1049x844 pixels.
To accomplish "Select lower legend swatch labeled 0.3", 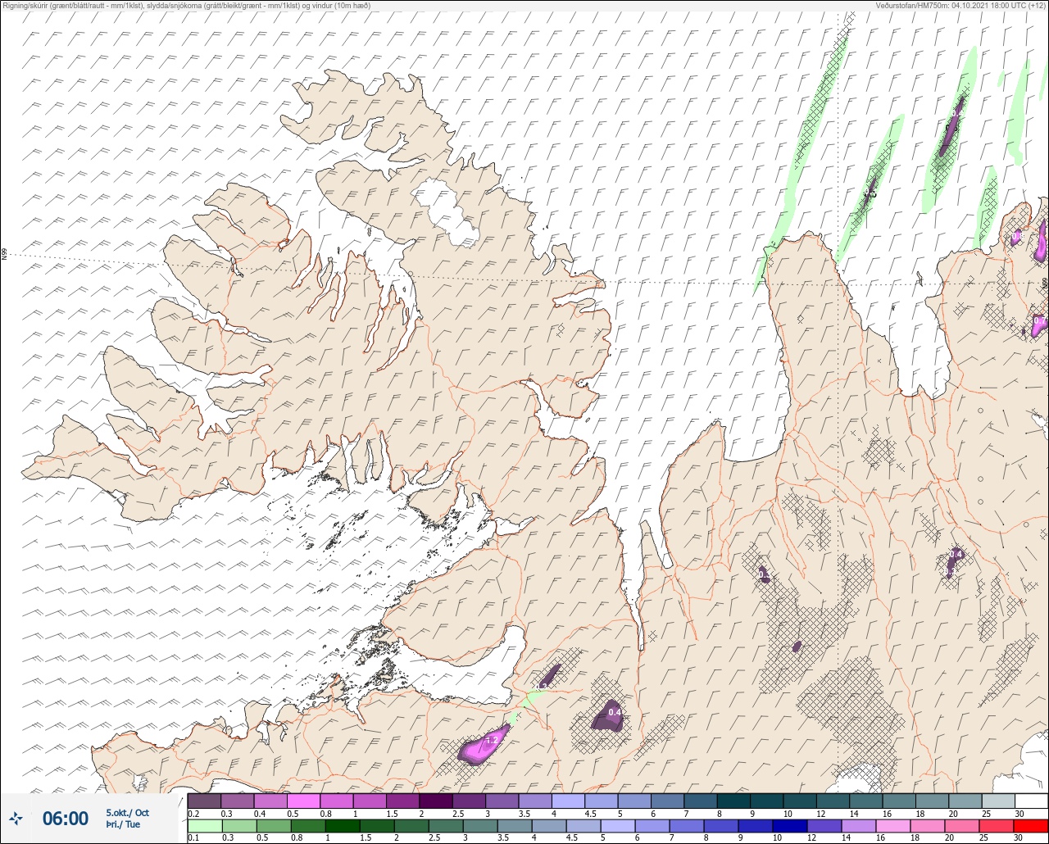I will 238,825.
